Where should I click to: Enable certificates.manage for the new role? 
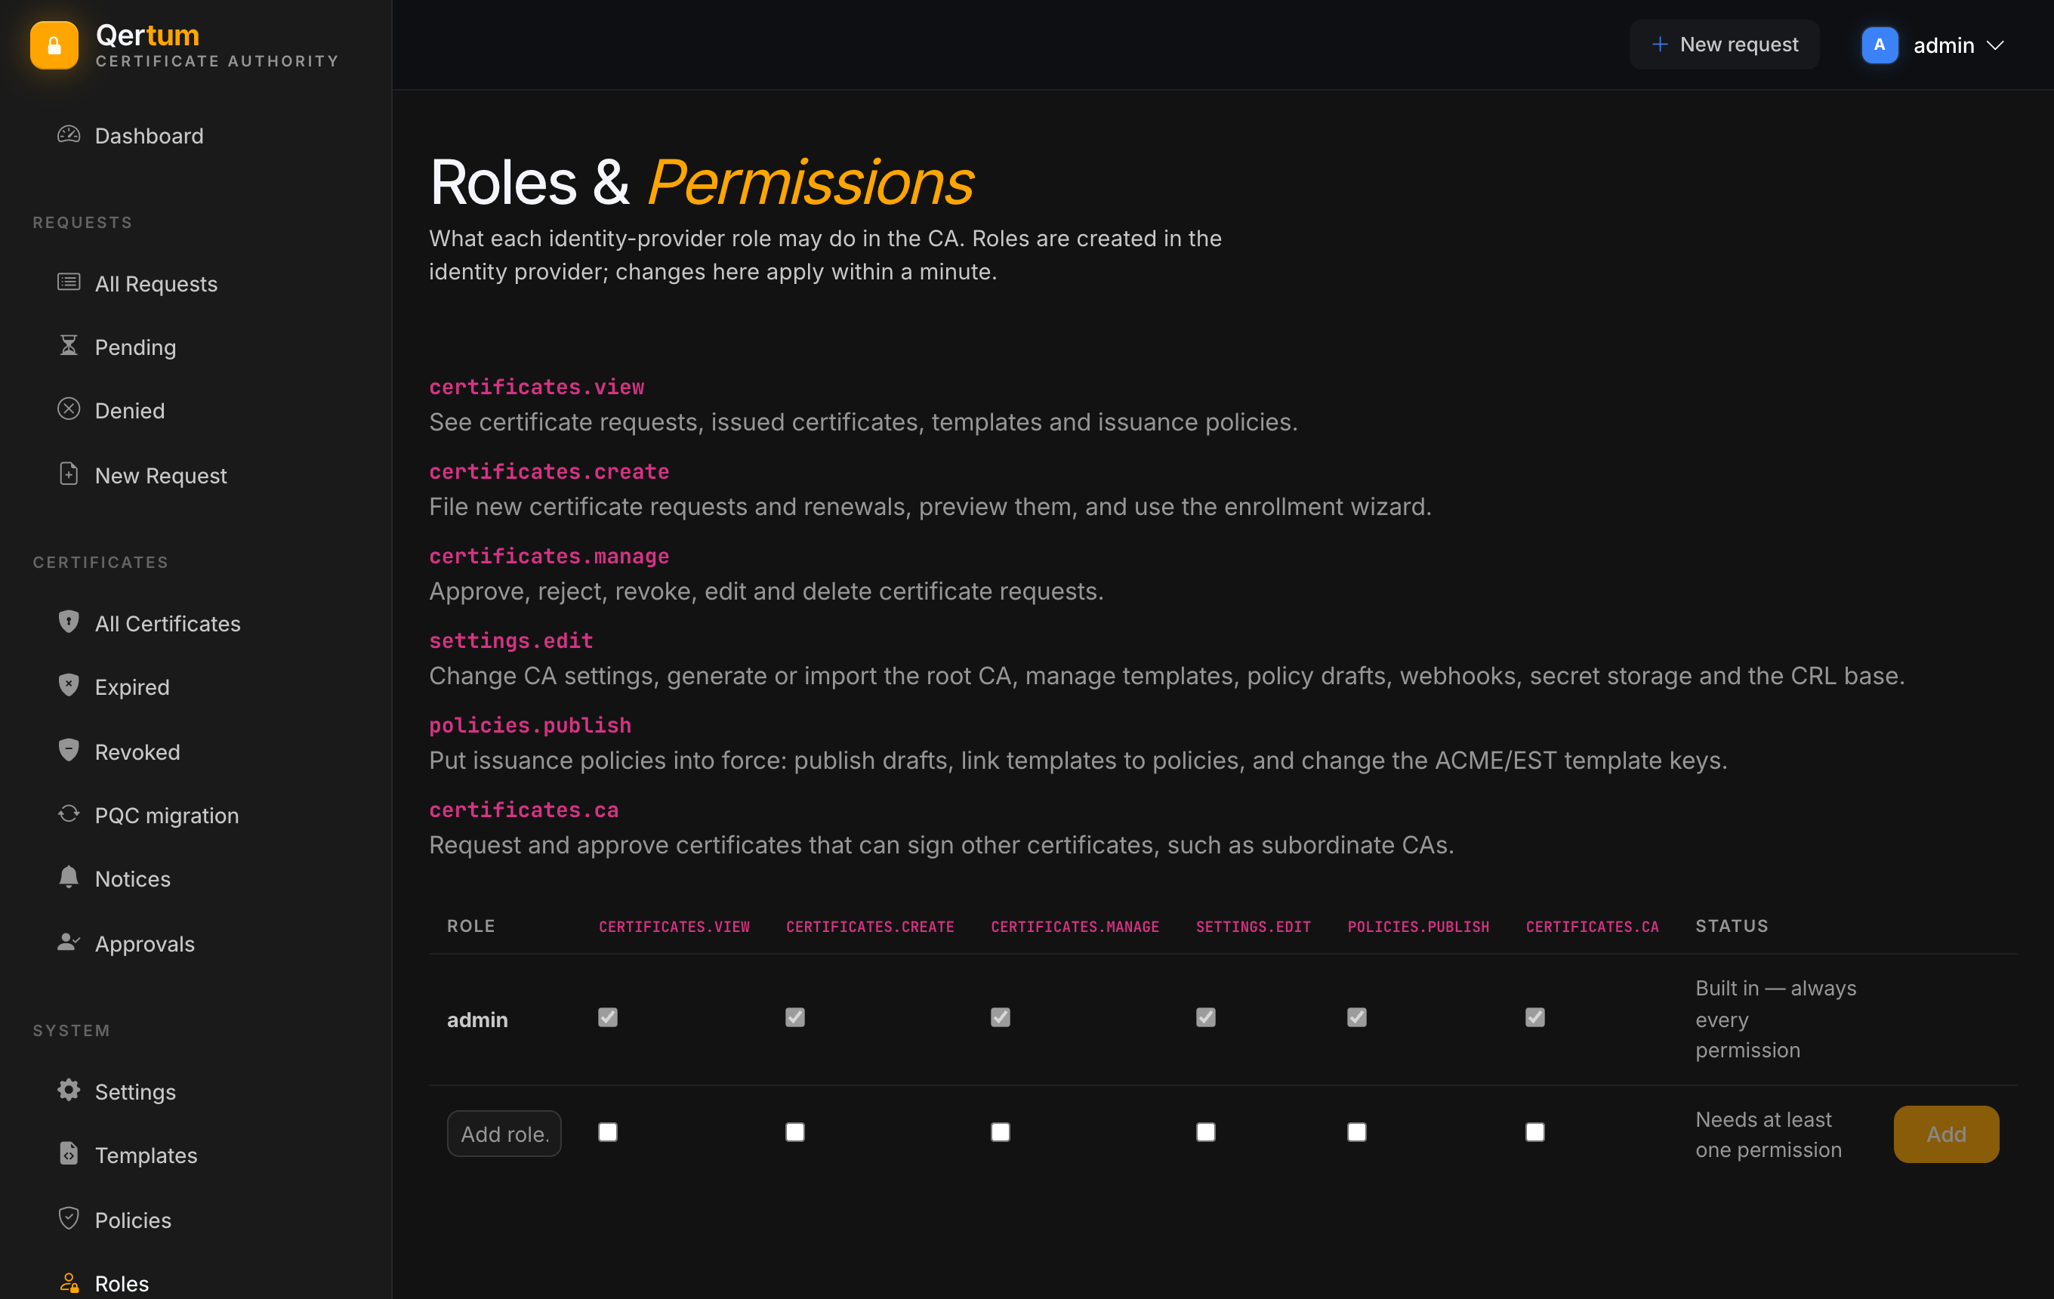click(x=1001, y=1132)
